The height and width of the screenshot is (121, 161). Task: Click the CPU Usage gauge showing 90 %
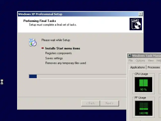coord(144,85)
